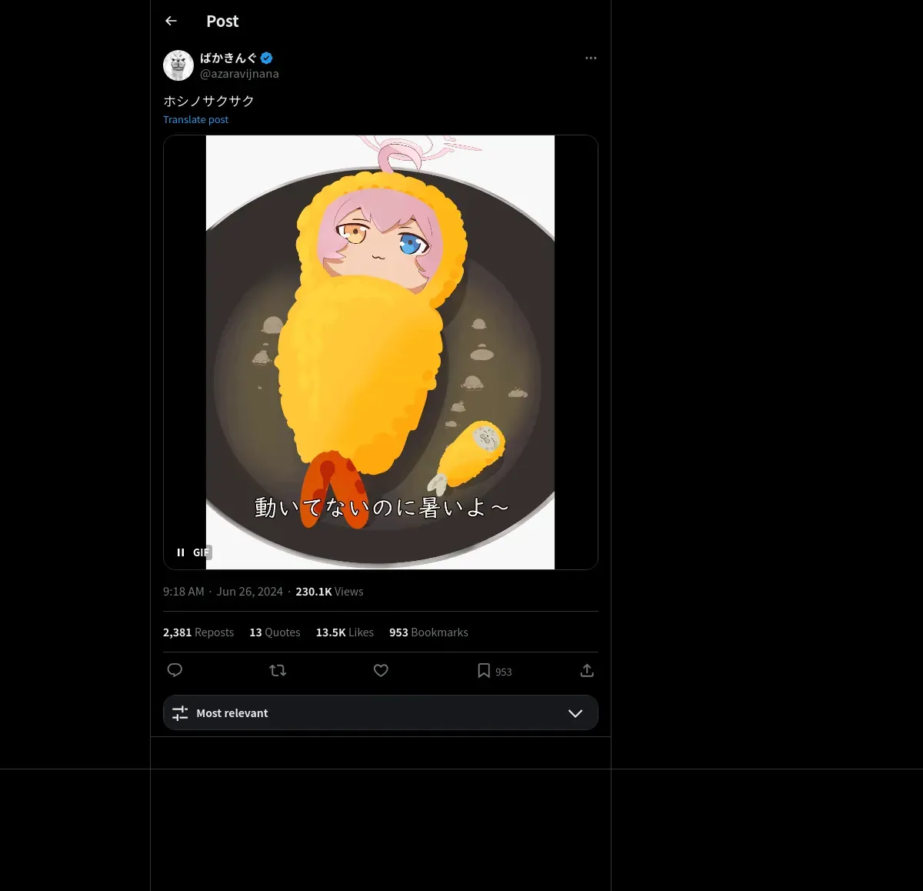Bookmark the post using bookmark icon
923x891 pixels.
pos(484,671)
